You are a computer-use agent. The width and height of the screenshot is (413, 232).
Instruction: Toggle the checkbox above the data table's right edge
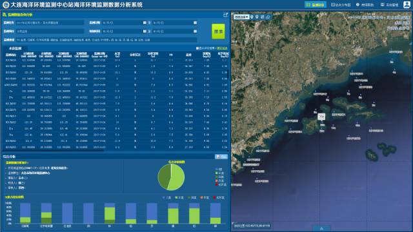[197, 48]
